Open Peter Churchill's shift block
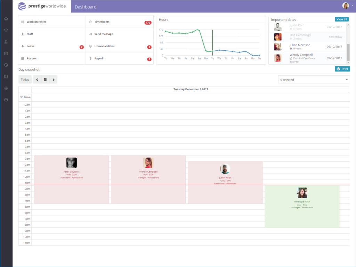This screenshot has width=356, height=267. [x=72, y=180]
